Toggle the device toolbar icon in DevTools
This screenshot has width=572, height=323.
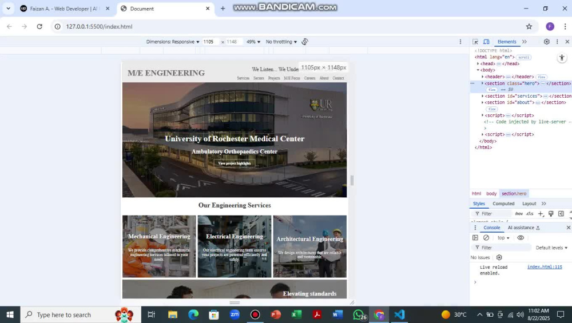pyautogui.click(x=486, y=42)
